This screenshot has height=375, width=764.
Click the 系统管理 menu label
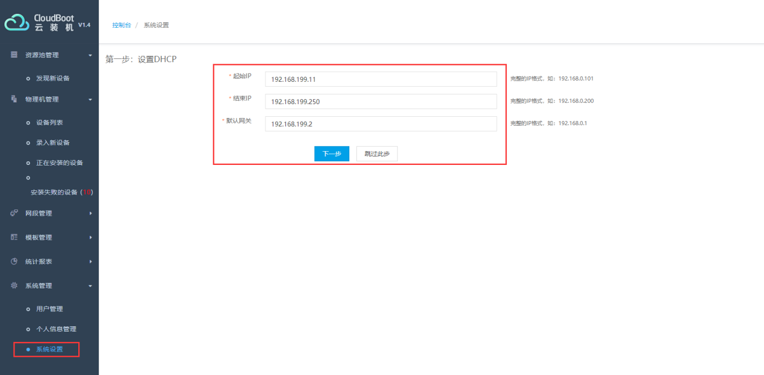click(x=39, y=285)
